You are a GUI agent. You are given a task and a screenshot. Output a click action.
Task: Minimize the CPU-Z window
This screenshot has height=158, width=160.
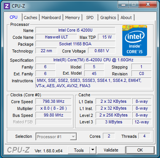[123, 5]
